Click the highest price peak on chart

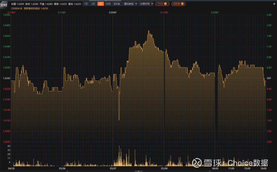tap(149, 31)
